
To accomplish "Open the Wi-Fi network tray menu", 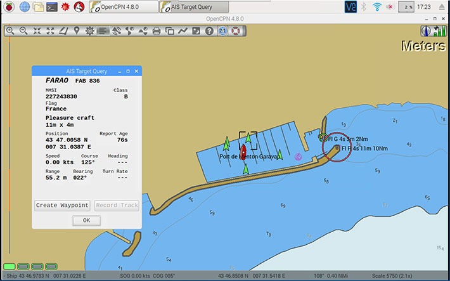I will (377, 7).
